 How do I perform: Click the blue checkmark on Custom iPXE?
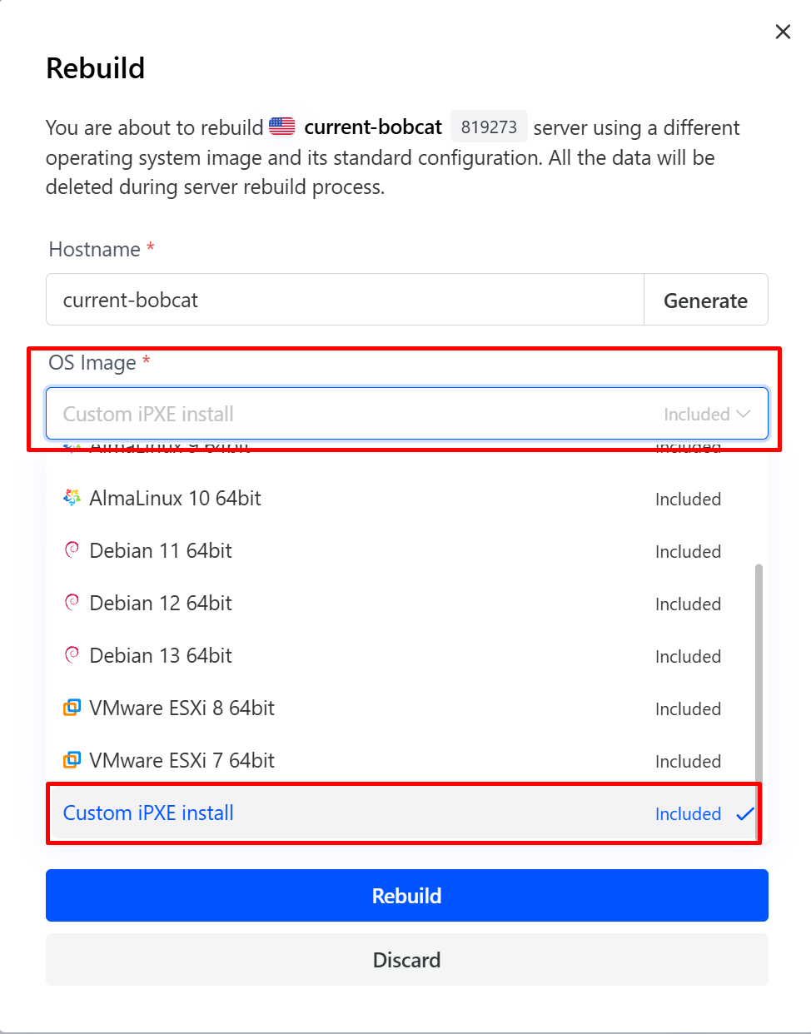point(745,813)
